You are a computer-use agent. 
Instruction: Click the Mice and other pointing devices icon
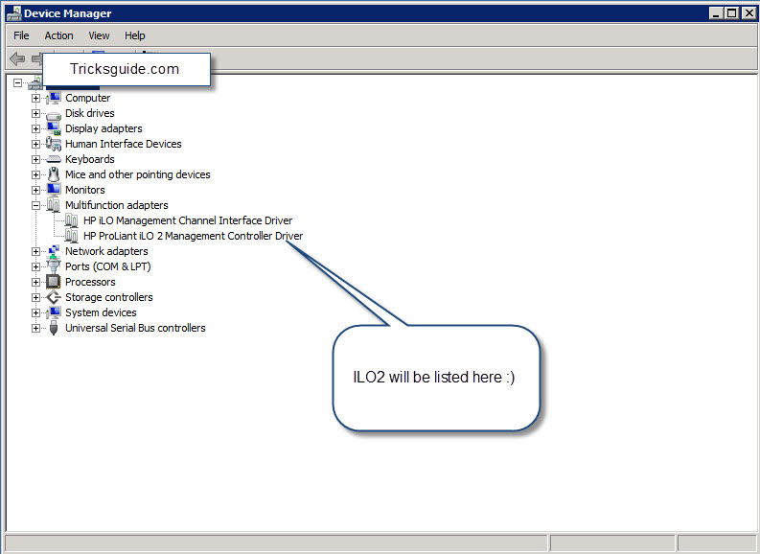tap(54, 174)
